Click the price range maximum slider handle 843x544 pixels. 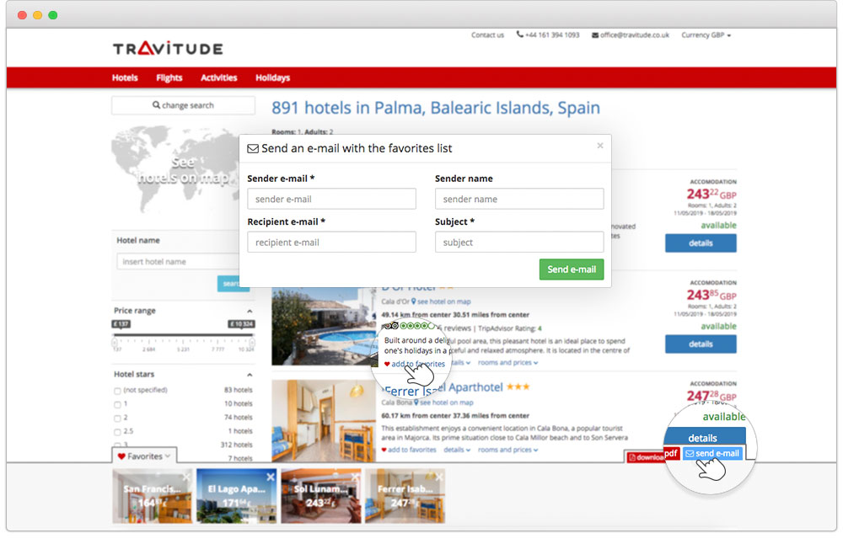[252, 342]
